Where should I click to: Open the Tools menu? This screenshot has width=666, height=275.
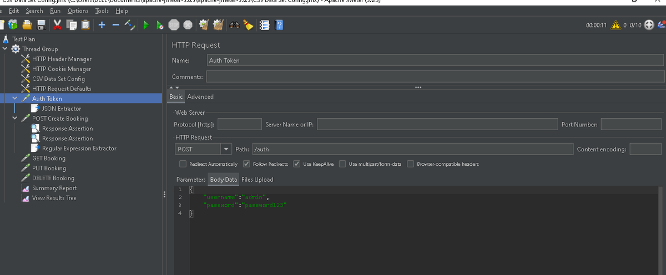pyautogui.click(x=102, y=11)
